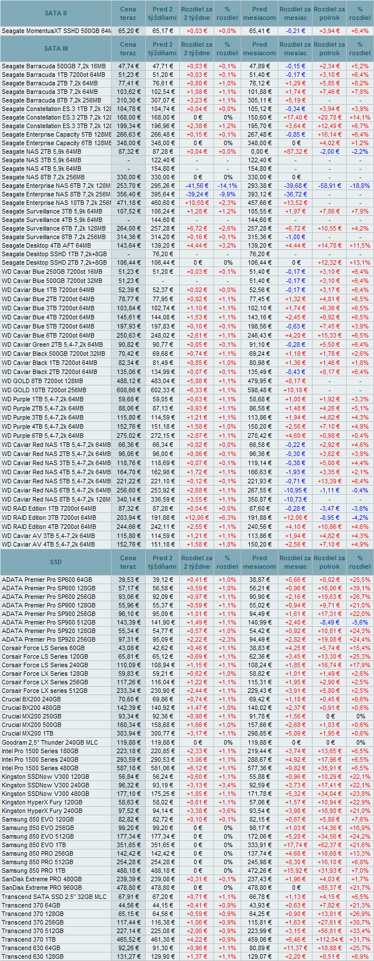Select ADATA Premier Pro SP900 512GB name
This screenshot has width=374, height=961.
tap(48, 622)
